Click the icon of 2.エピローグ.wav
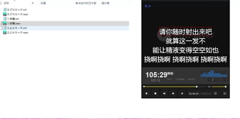 click(x=5, y=32)
